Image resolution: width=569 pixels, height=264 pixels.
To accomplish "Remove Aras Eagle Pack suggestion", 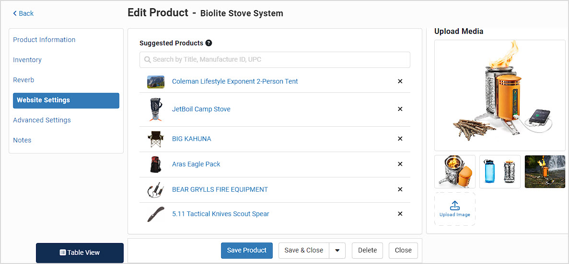I will point(400,164).
